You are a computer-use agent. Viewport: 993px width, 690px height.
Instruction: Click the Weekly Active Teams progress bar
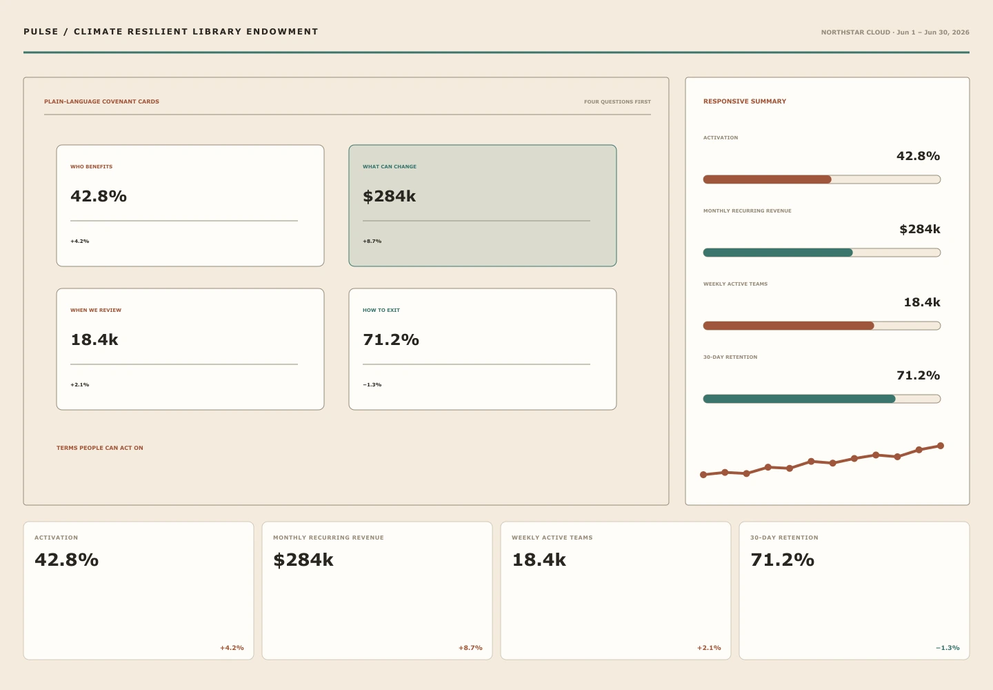(x=822, y=326)
